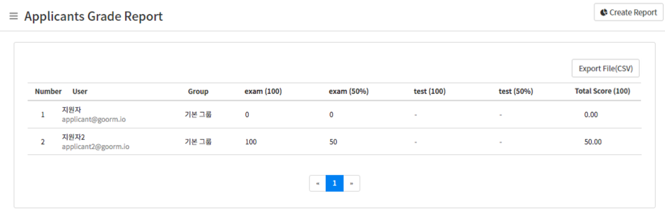Click the Group column header

(198, 91)
